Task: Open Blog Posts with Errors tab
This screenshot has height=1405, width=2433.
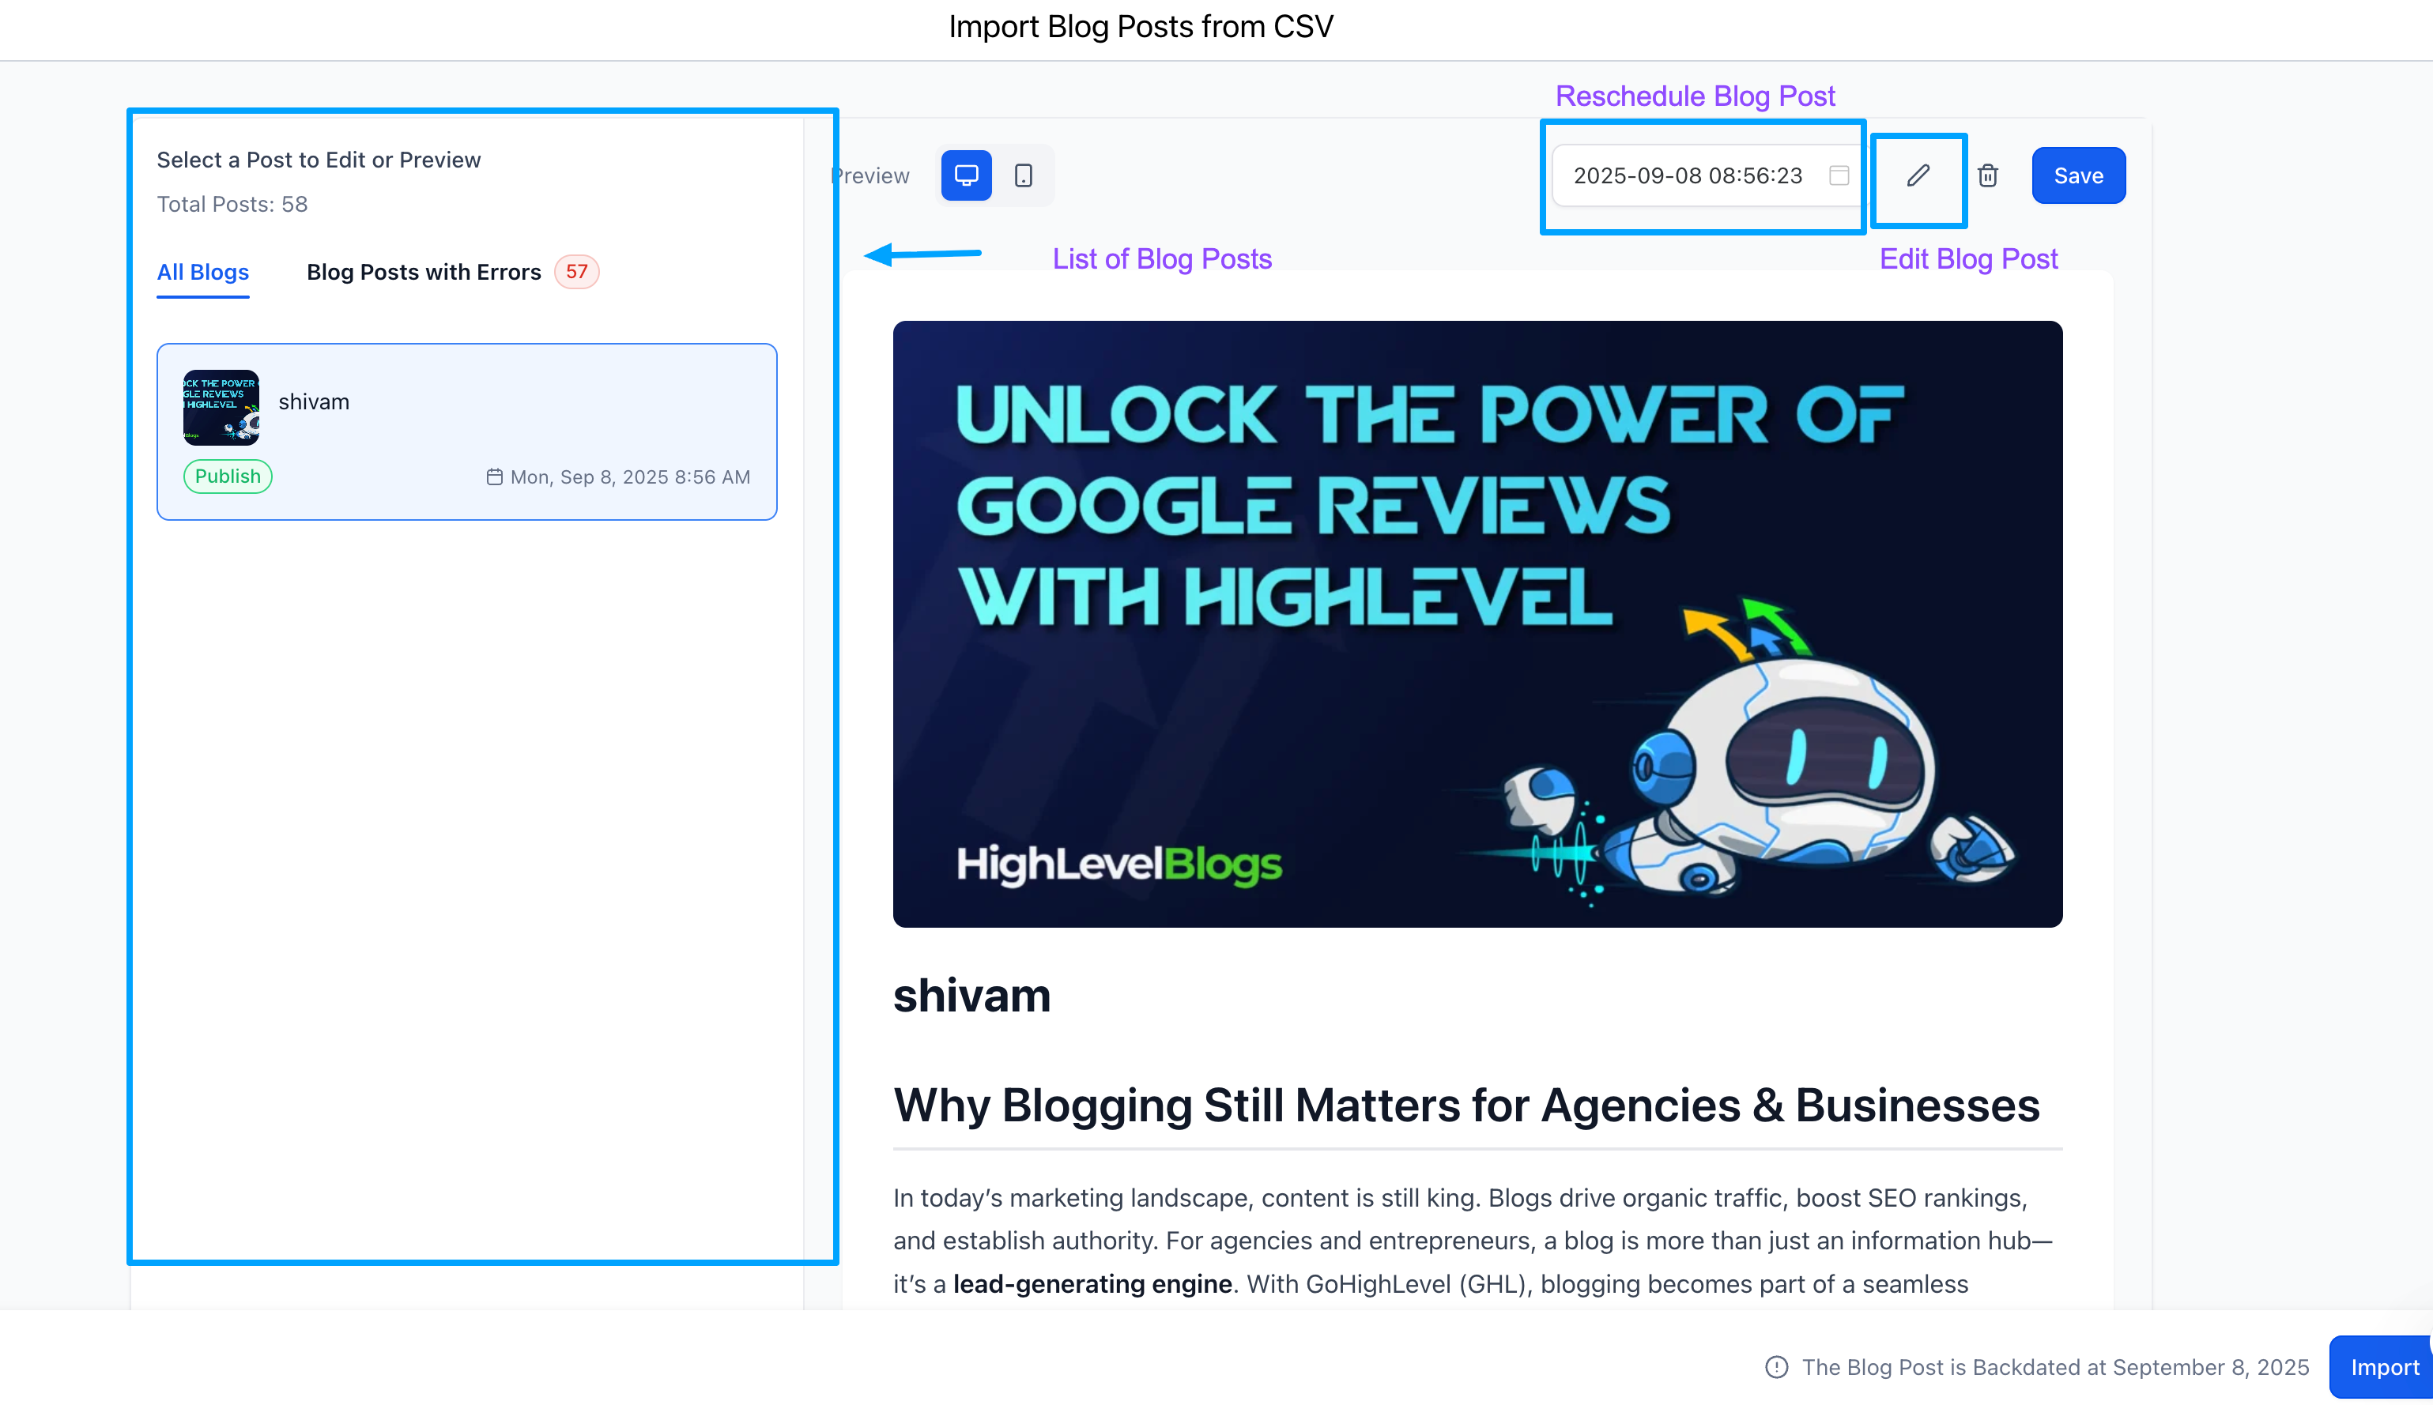Action: pos(424,272)
